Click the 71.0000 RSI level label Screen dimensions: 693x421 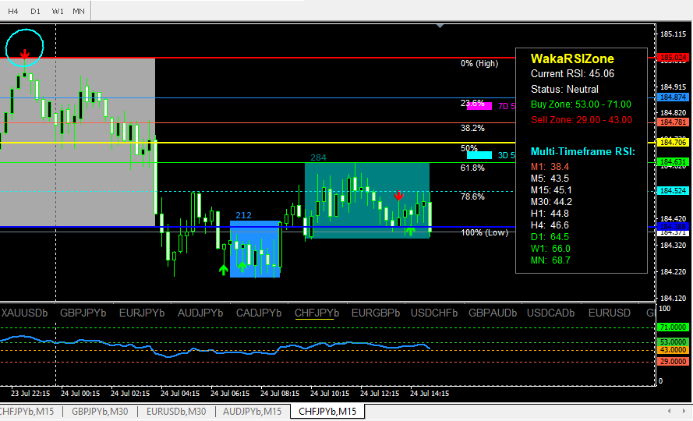(x=671, y=328)
